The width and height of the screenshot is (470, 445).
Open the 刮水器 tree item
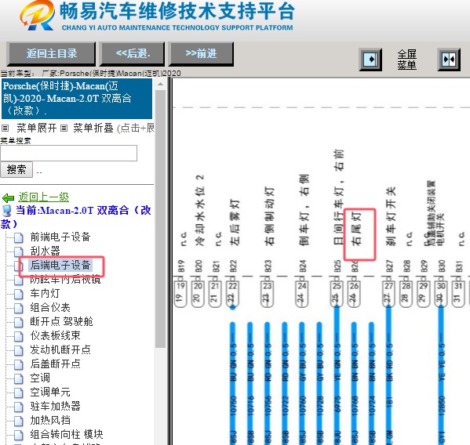point(45,251)
